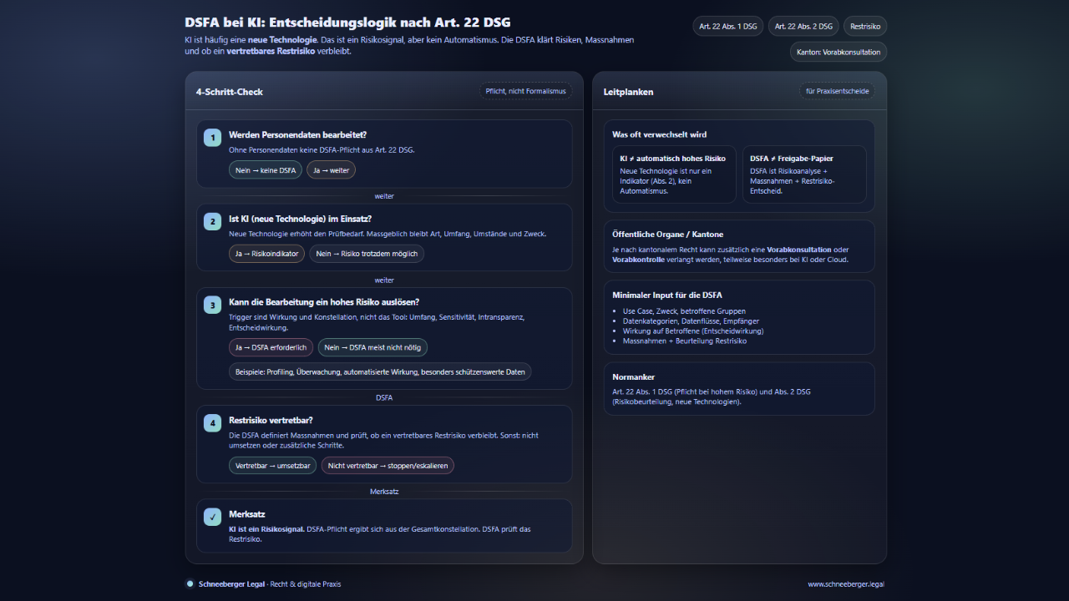The image size is (1069, 601).
Task: Switch to the 'Restrisiko' chip at top right
Action: pos(864,26)
